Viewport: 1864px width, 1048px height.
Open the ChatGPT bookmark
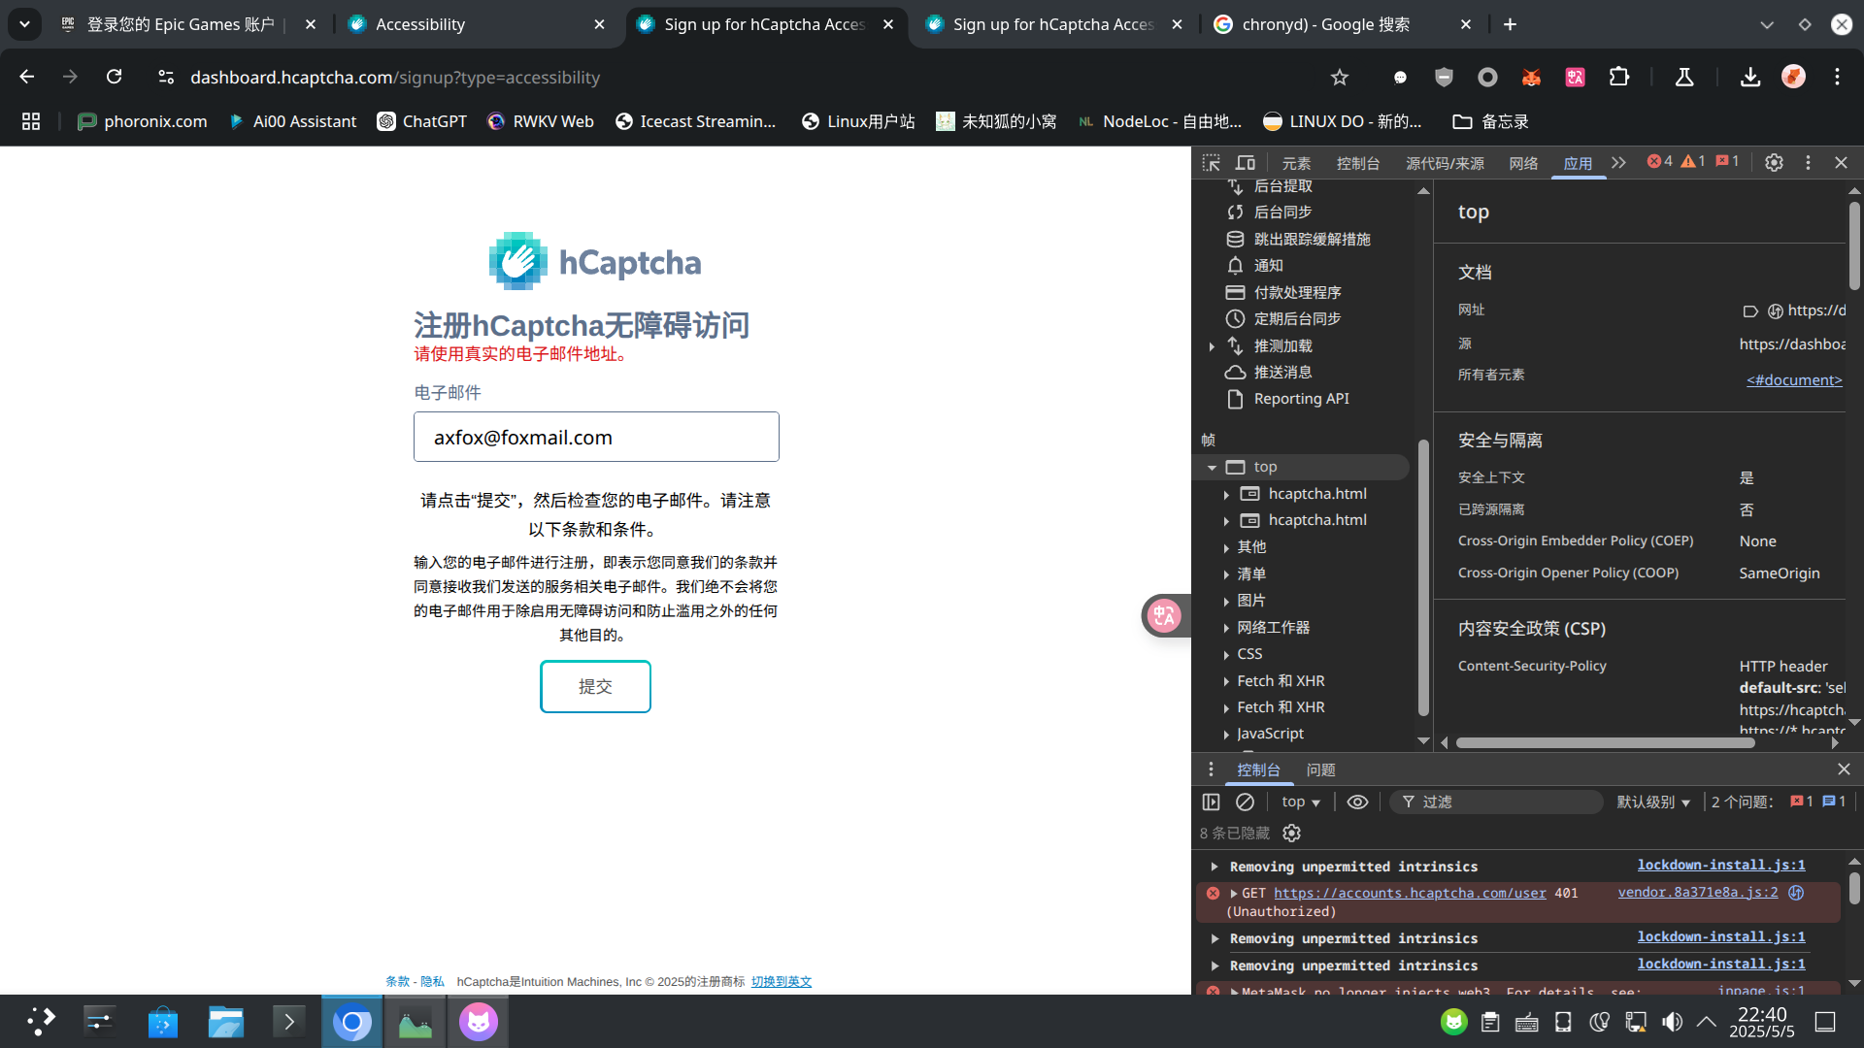(422, 121)
